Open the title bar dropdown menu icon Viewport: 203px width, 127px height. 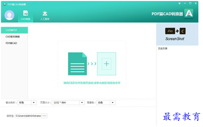[179, 4]
